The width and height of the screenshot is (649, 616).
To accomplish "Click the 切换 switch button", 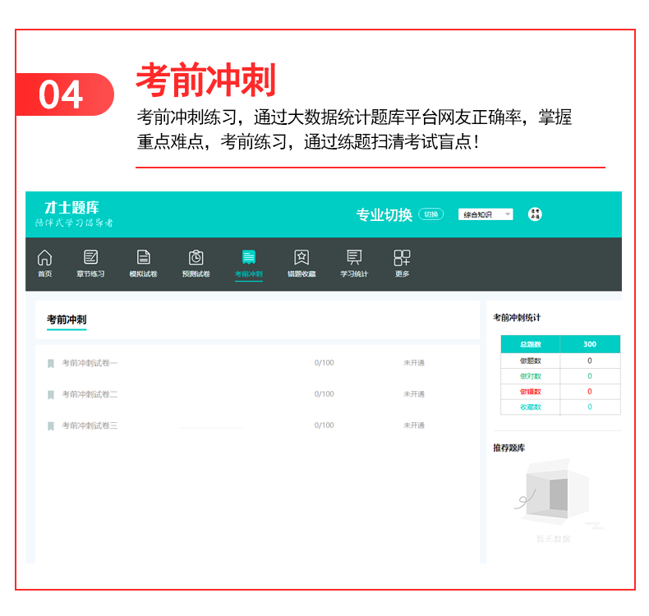I will 430,214.
